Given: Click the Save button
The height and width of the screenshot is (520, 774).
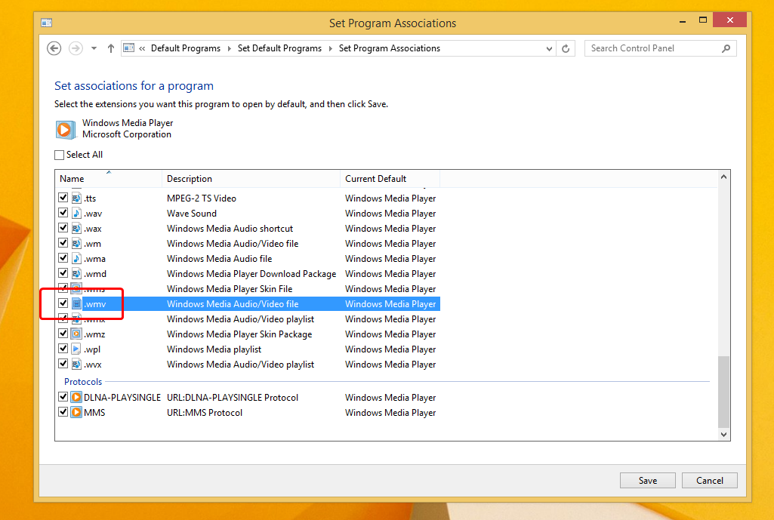Looking at the screenshot, I should click(x=648, y=480).
